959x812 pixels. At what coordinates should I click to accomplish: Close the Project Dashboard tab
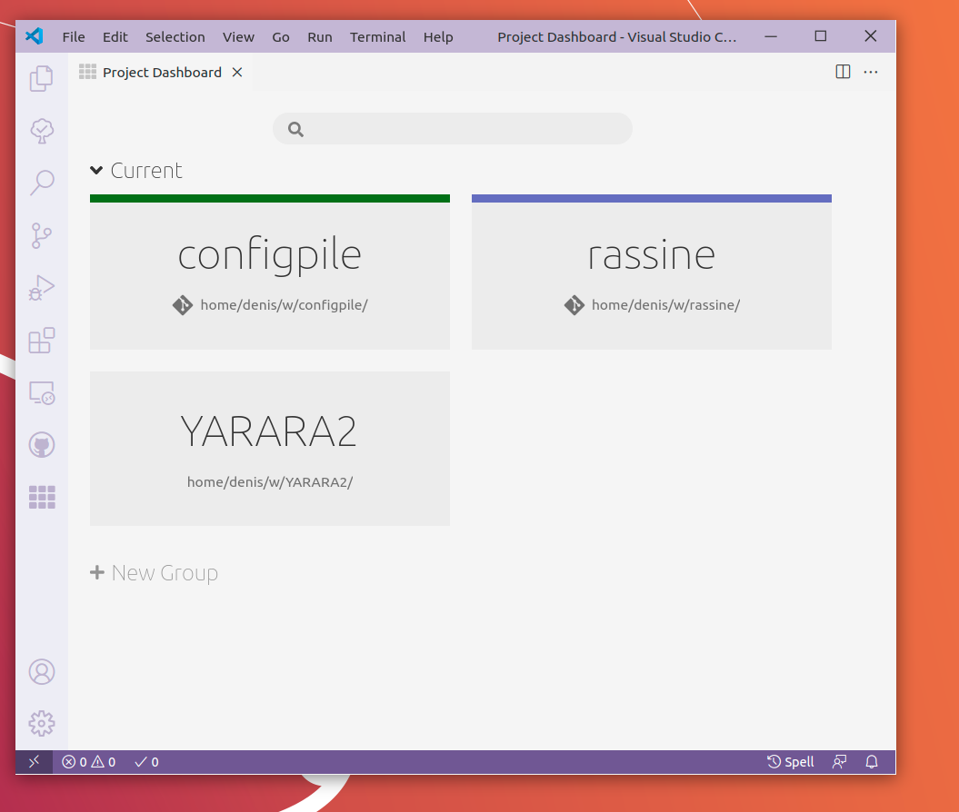pyautogui.click(x=237, y=72)
